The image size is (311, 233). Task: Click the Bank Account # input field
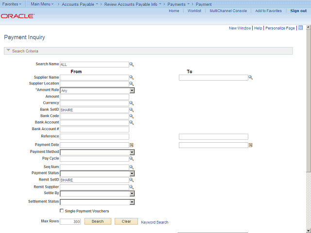tap(94, 130)
